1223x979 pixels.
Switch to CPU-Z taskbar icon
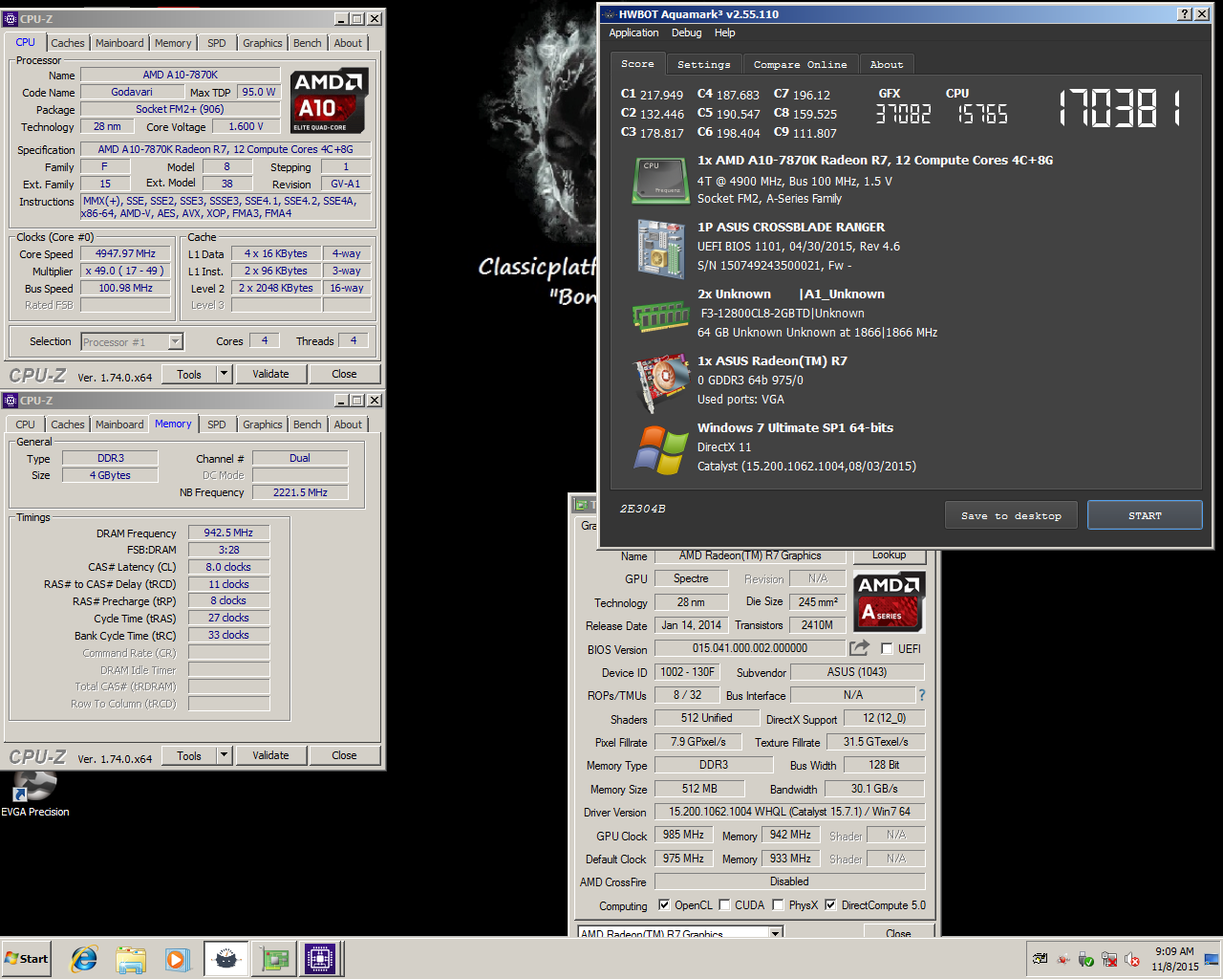(320, 959)
